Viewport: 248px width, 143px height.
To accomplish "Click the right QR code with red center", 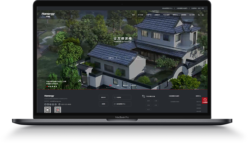I will [58, 110].
